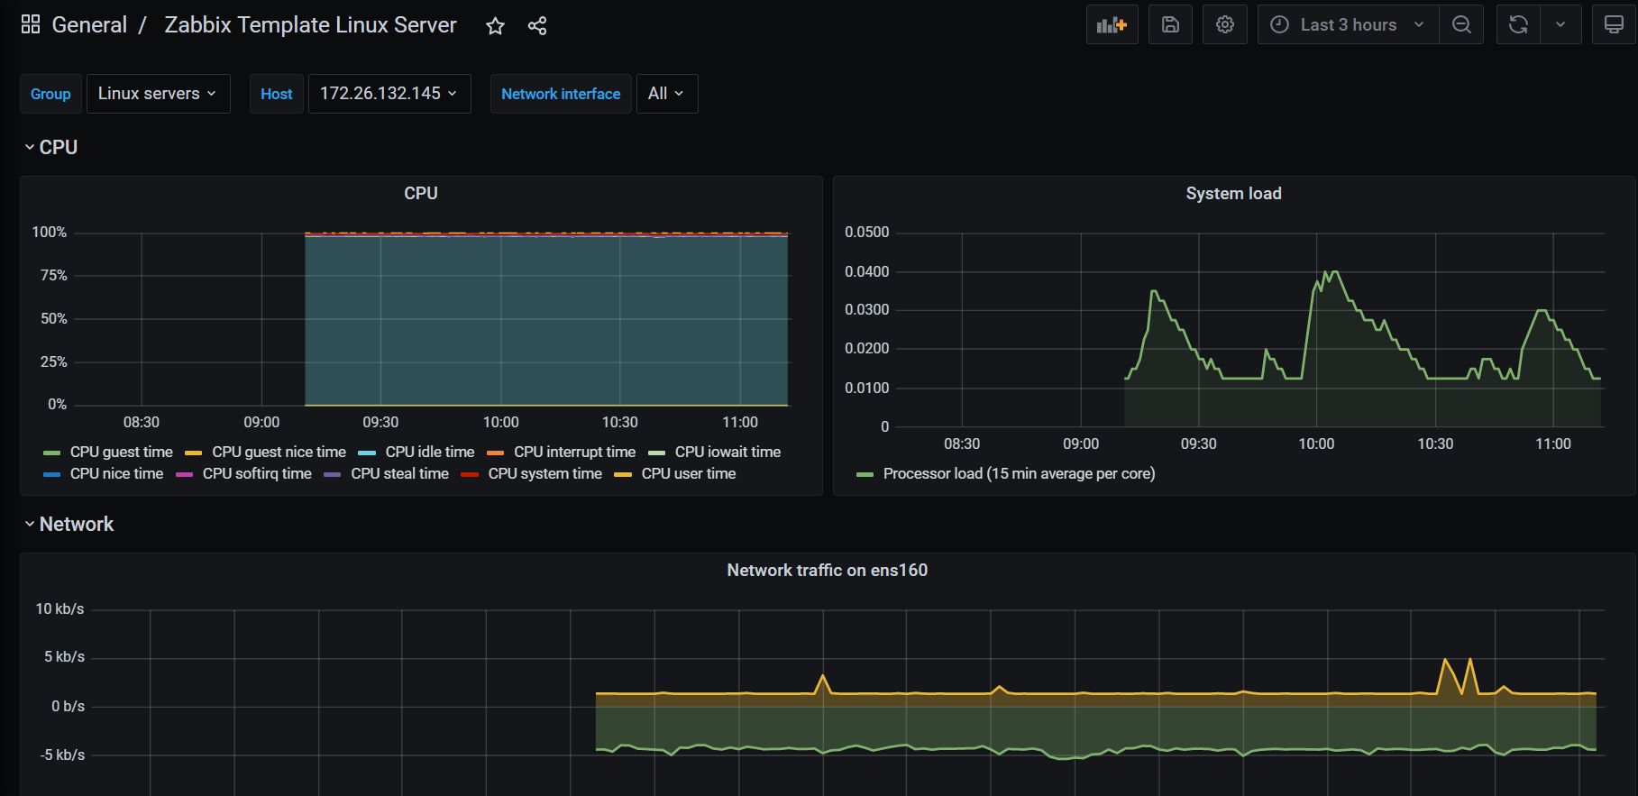The image size is (1638, 796).
Task: Share dashboard via the share icon
Action: click(537, 25)
